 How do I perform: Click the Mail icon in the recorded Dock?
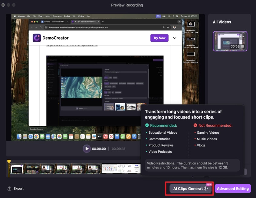(48, 136)
